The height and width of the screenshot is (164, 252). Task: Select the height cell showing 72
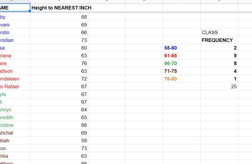(59, 79)
